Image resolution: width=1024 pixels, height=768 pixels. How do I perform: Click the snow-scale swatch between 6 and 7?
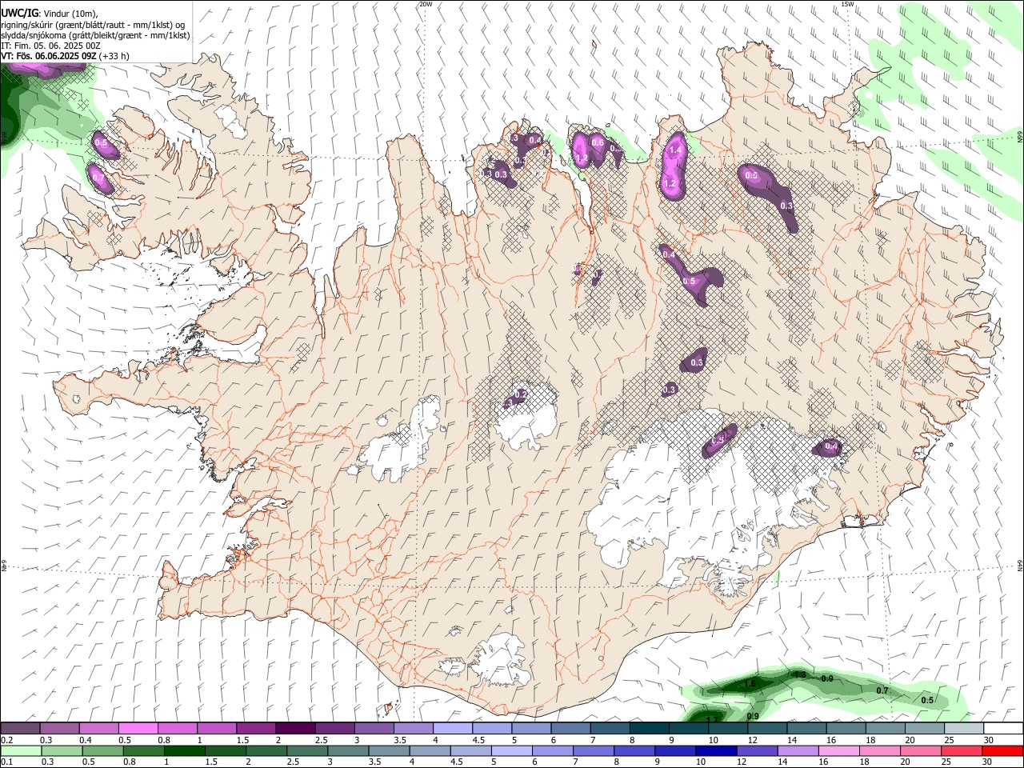(570, 729)
